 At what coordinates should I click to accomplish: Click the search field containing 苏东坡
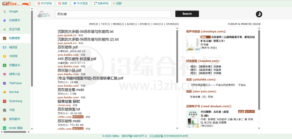(113, 14)
